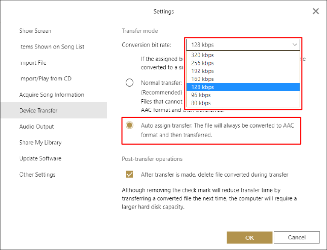Select the Normal transfer radio button
The width and height of the screenshot is (327, 250).
coord(130,83)
